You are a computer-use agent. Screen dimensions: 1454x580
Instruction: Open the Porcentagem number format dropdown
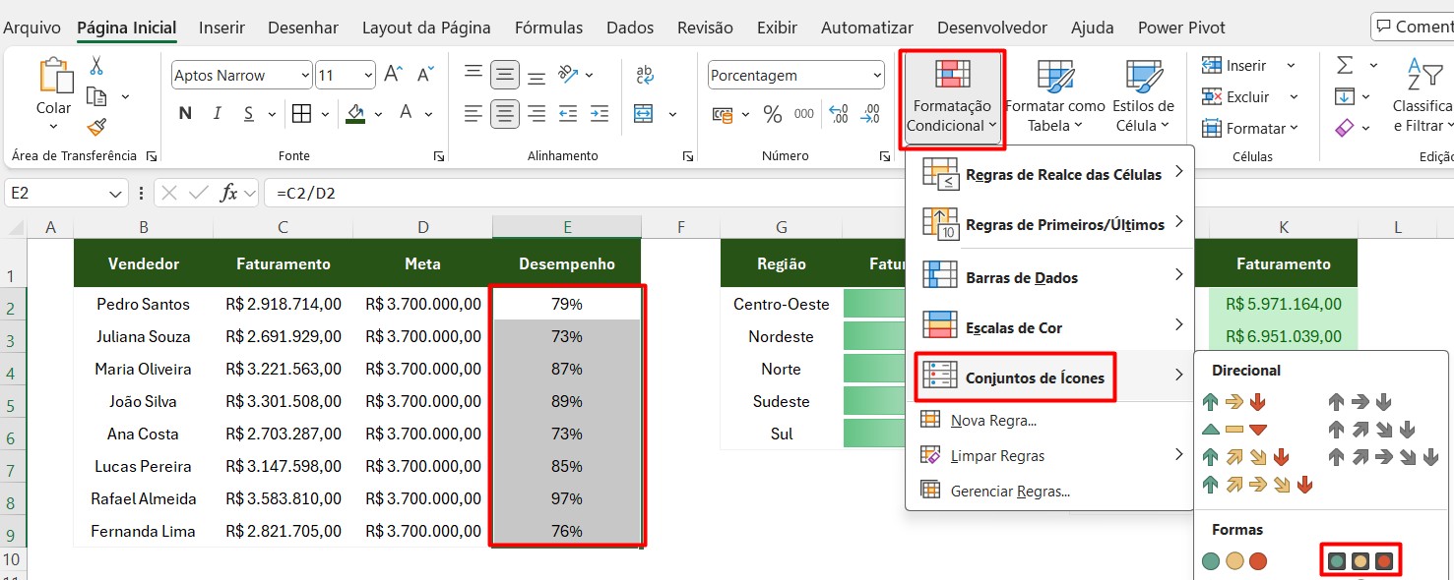[x=876, y=75]
